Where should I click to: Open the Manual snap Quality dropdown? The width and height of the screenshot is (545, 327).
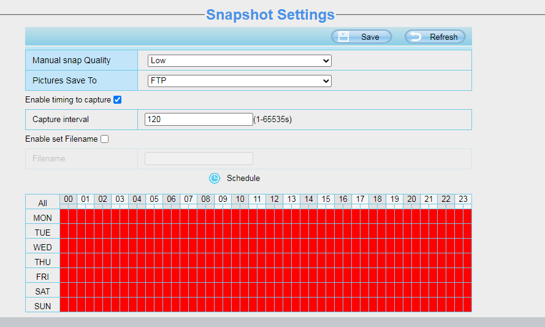click(x=239, y=61)
